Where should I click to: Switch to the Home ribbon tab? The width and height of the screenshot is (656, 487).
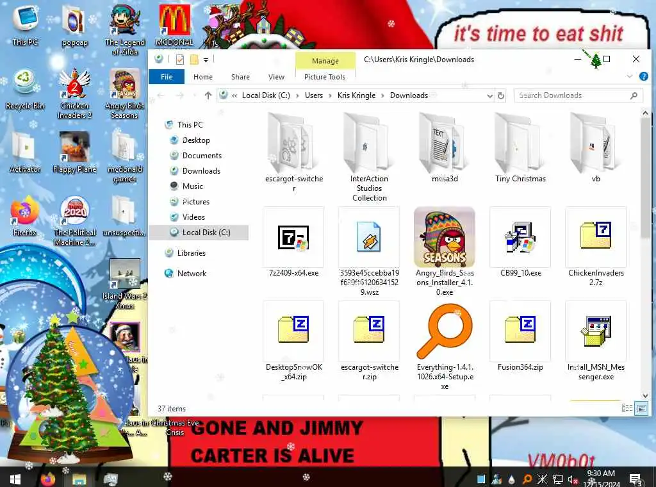tap(203, 77)
